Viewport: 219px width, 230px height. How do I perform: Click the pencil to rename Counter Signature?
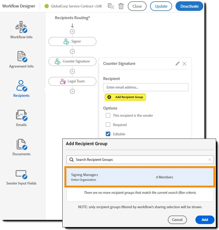pyautogui.click(x=177, y=64)
